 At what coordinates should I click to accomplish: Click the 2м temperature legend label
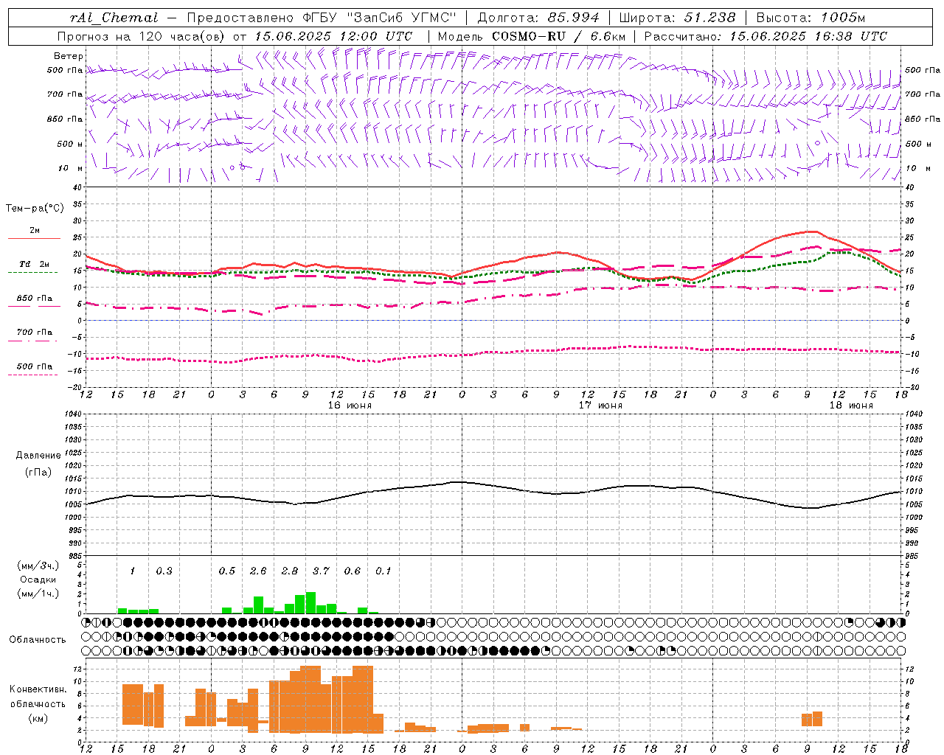click(35, 231)
